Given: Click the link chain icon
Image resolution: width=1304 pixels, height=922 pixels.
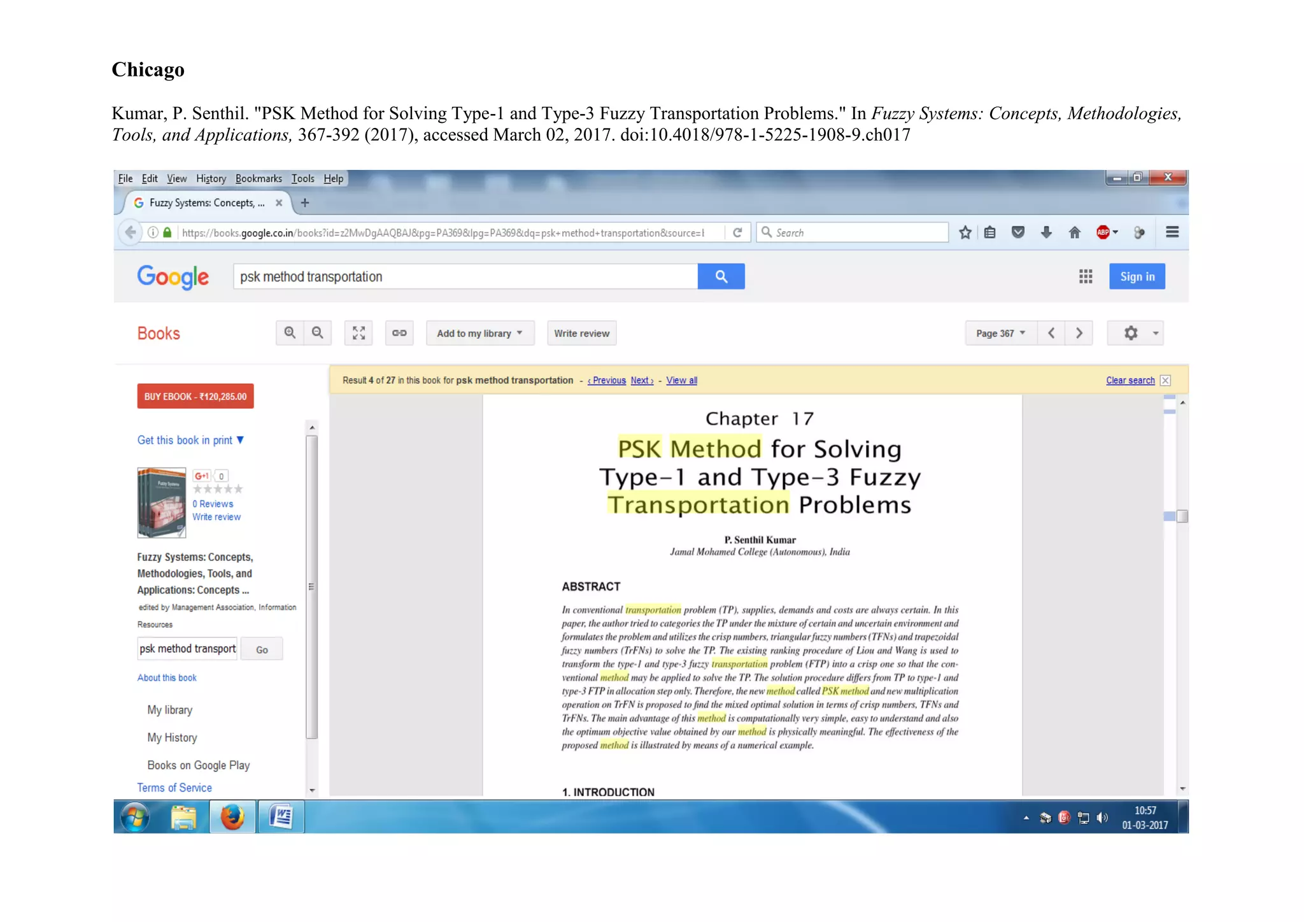Looking at the screenshot, I should coord(399,333).
